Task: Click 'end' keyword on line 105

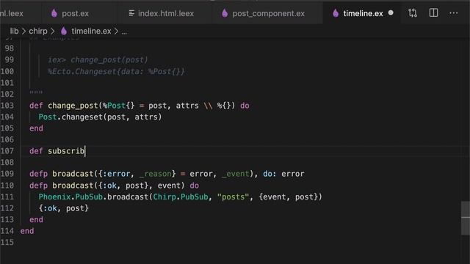Action: pos(36,128)
